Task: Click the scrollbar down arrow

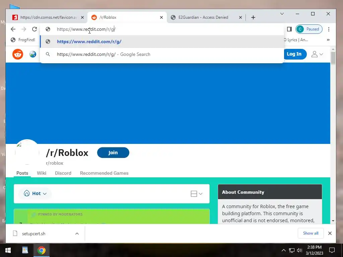Action: [x=333, y=221]
